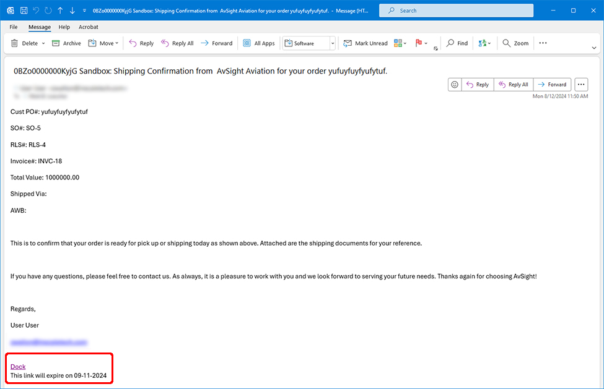Click the red Follow Up flag icon
The width and height of the screenshot is (604, 389).
click(x=419, y=42)
